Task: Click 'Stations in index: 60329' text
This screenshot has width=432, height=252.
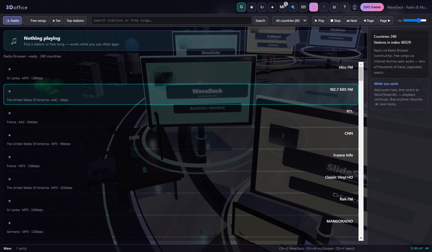Action: pyautogui.click(x=392, y=42)
